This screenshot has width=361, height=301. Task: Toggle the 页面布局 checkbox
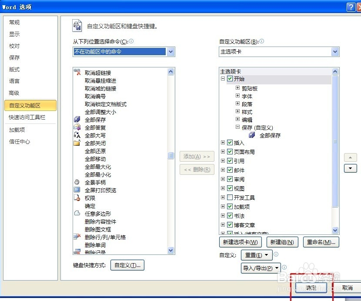point(230,151)
